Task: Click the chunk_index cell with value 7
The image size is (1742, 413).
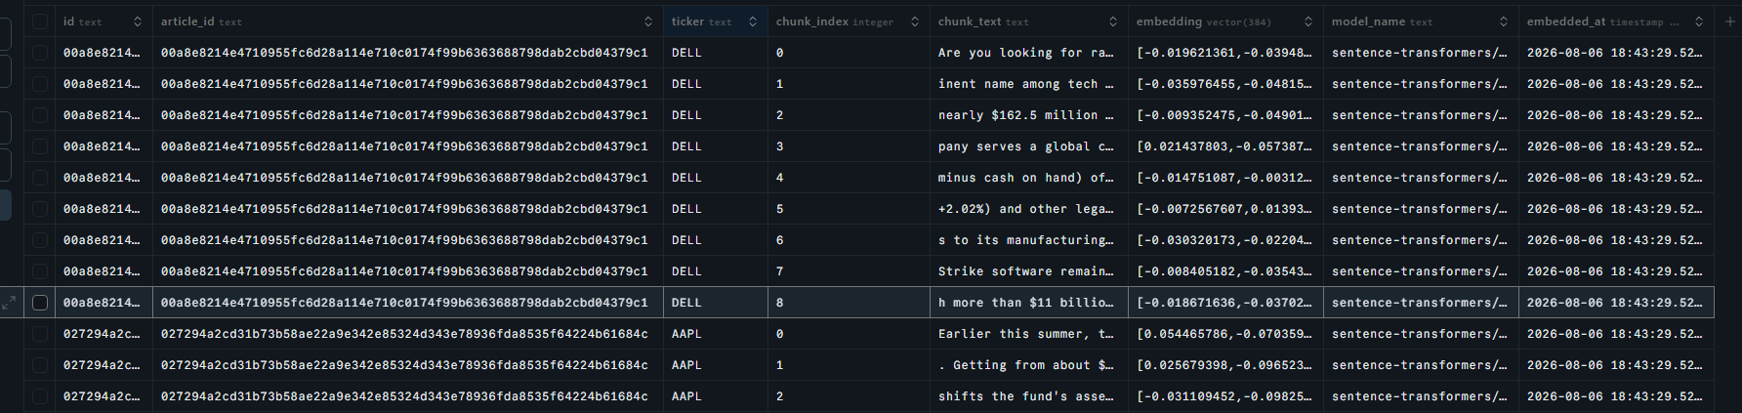Action: (849, 271)
